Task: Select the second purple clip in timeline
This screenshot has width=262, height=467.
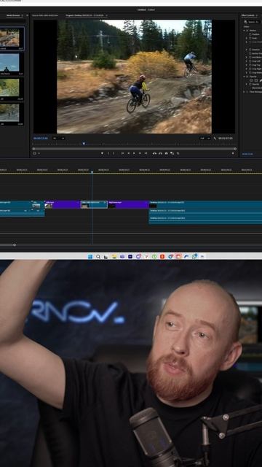Action: (128, 204)
